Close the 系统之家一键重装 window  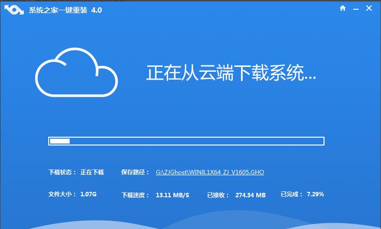[369, 8]
